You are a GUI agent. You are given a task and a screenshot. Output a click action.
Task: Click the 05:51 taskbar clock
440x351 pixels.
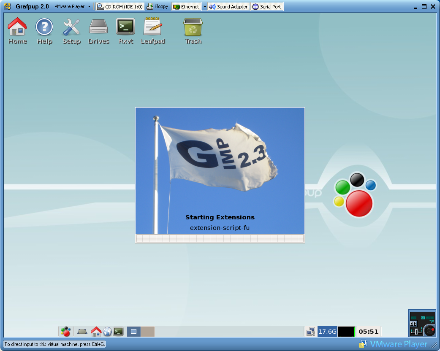coord(369,332)
